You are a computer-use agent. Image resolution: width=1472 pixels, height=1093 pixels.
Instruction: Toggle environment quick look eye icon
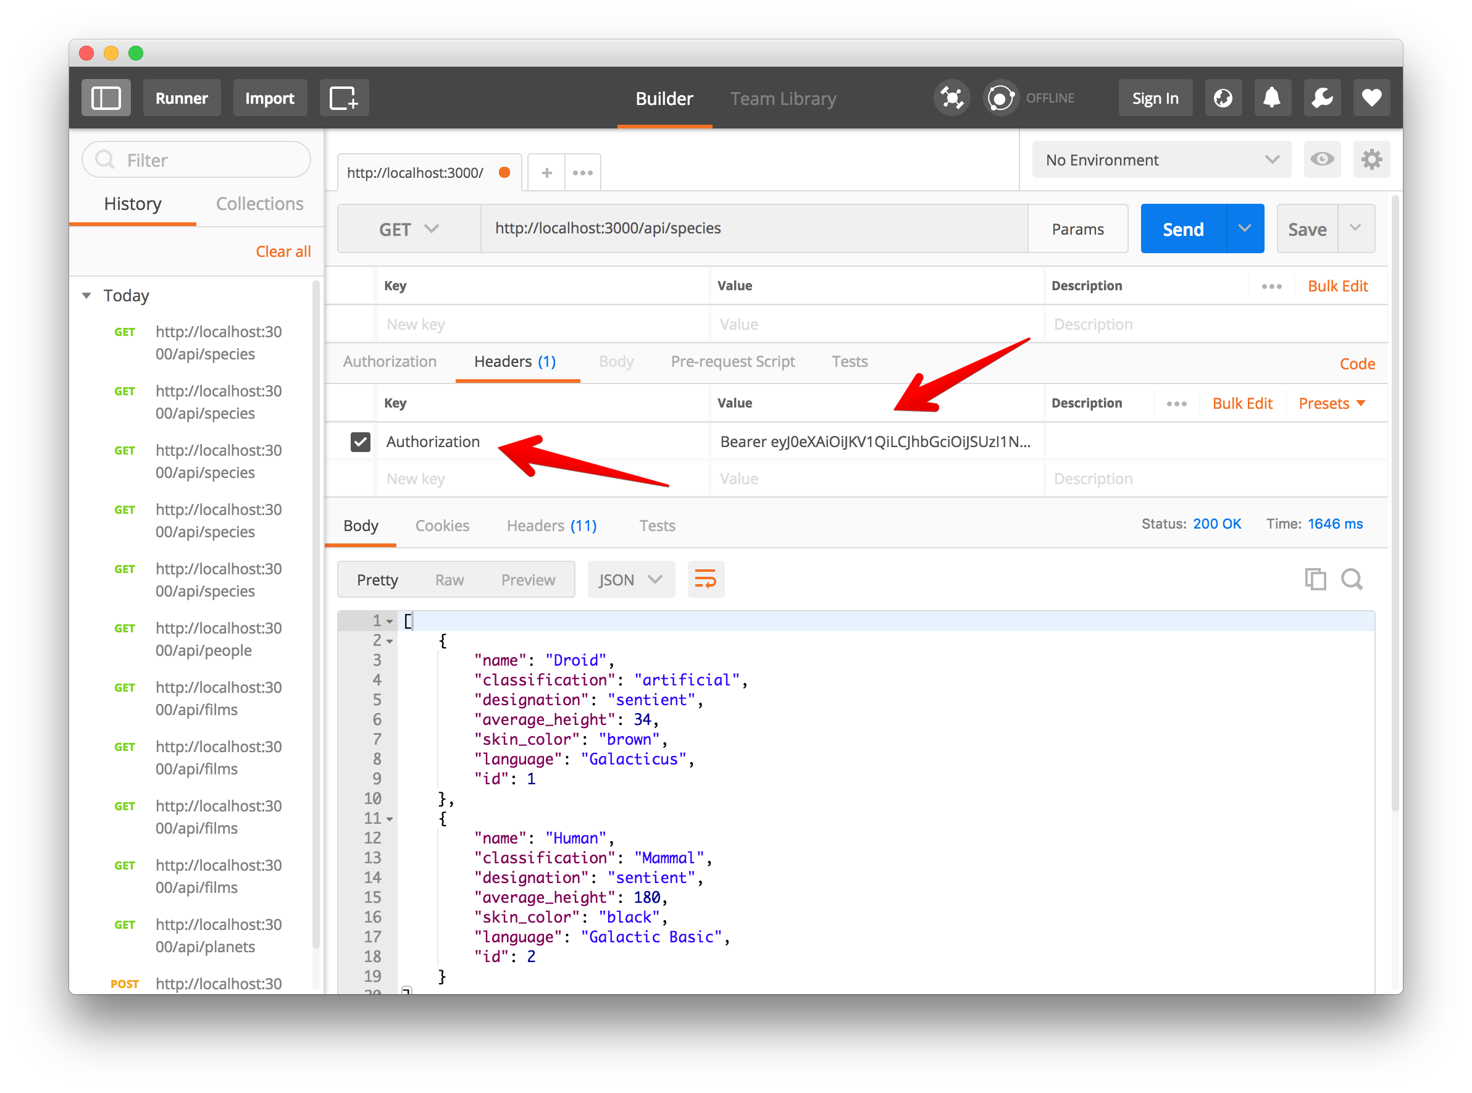1322,159
